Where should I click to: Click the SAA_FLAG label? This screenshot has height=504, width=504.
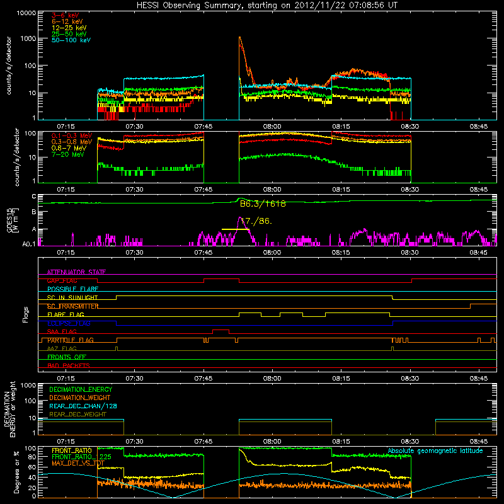pyautogui.click(x=62, y=332)
